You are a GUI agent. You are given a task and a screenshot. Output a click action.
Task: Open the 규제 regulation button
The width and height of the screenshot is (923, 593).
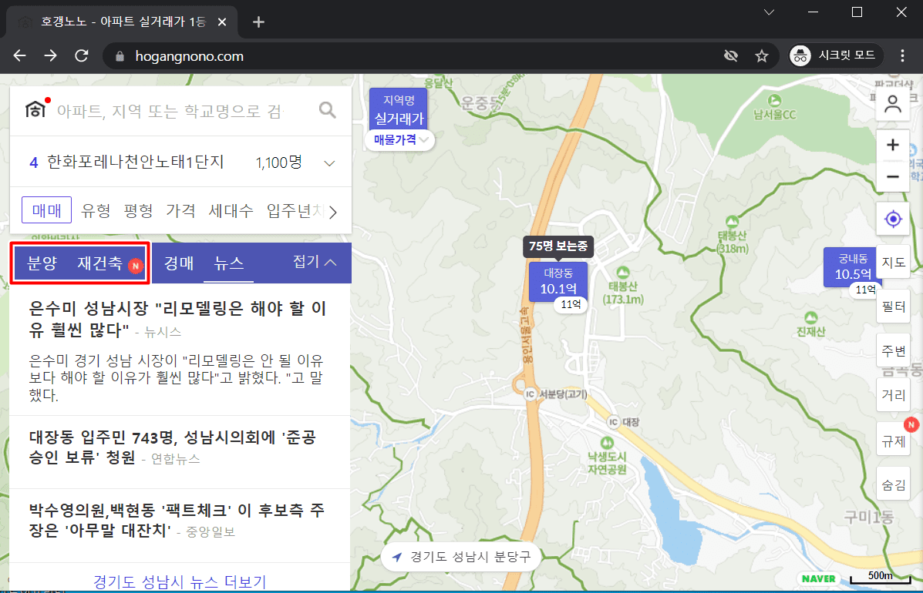[893, 440]
